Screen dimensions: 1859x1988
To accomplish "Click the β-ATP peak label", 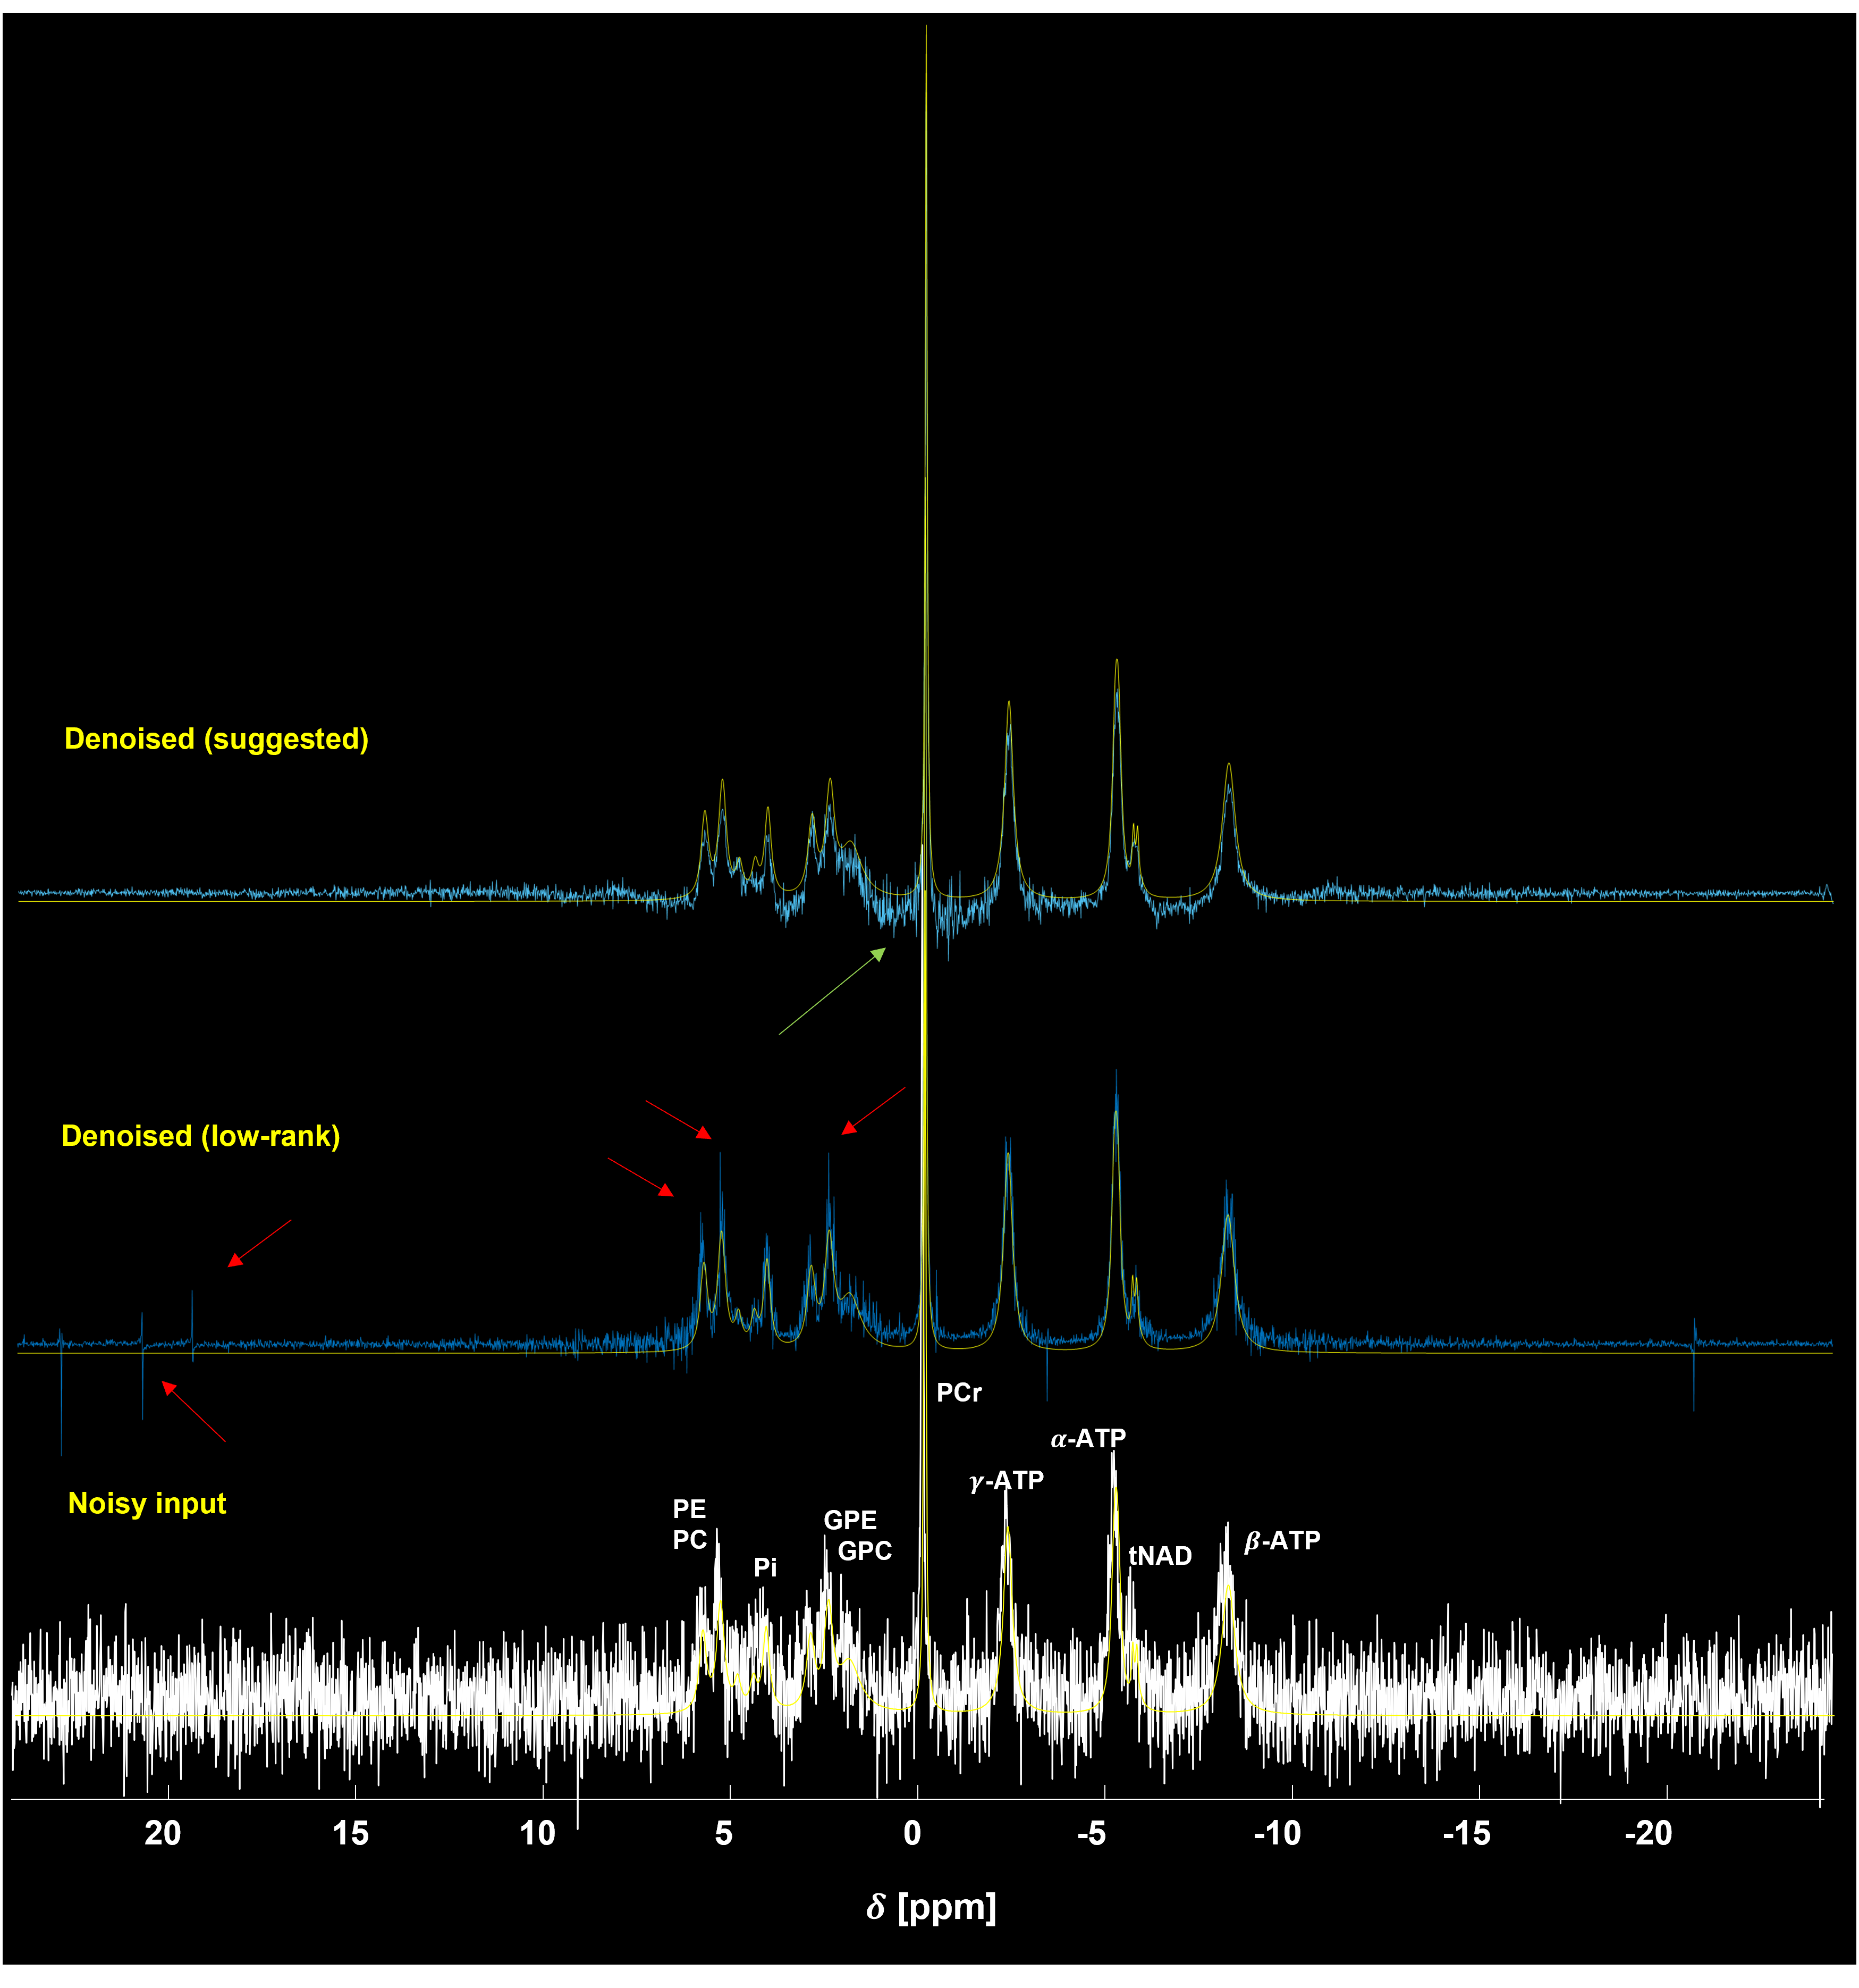I will pos(1281,1540).
